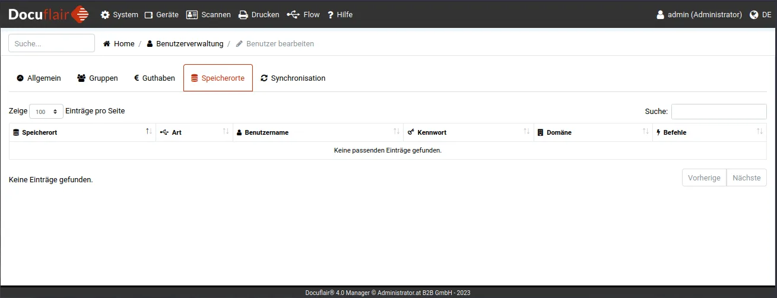Click the Flow USB icon
Screen dimensions: 777x298
click(293, 15)
